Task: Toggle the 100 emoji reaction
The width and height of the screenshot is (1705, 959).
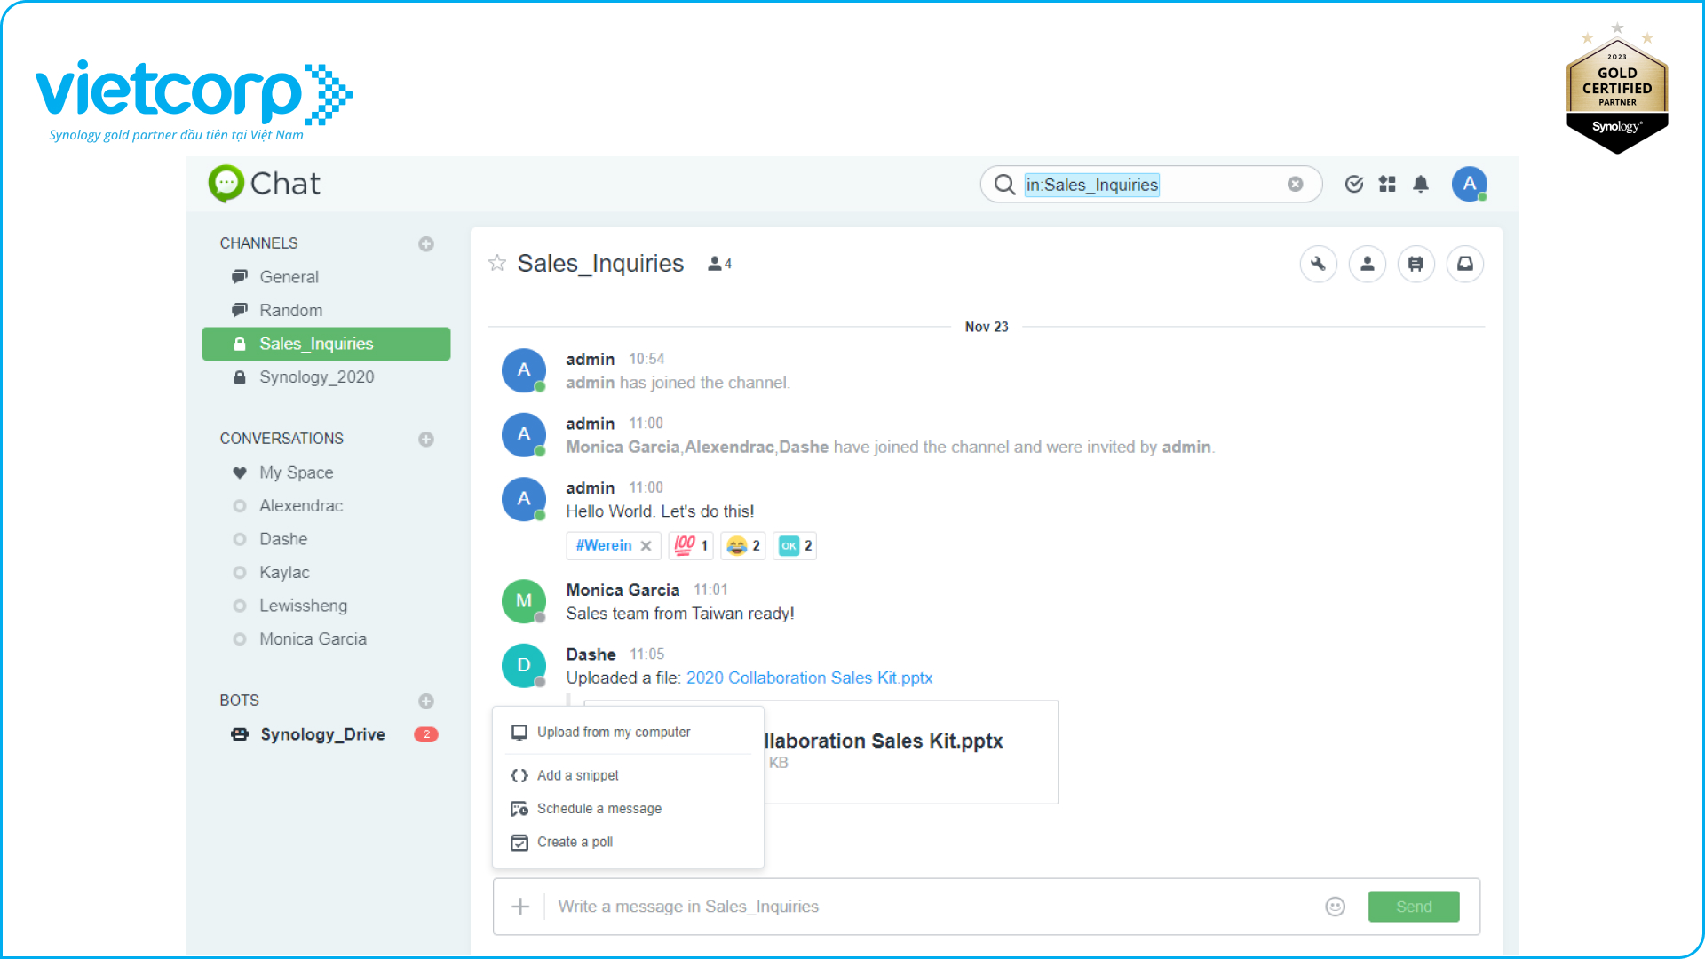Action: (x=690, y=545)
